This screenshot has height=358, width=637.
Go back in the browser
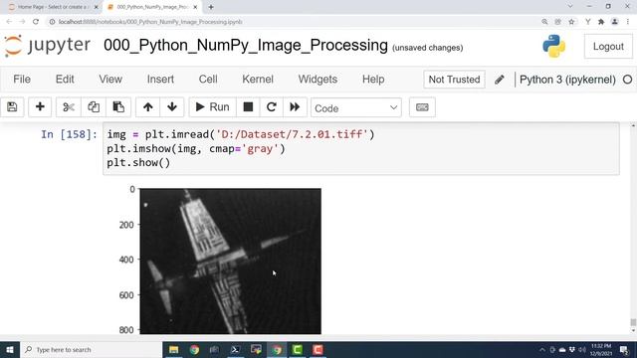pyautogui.click(x=9, y=22)
